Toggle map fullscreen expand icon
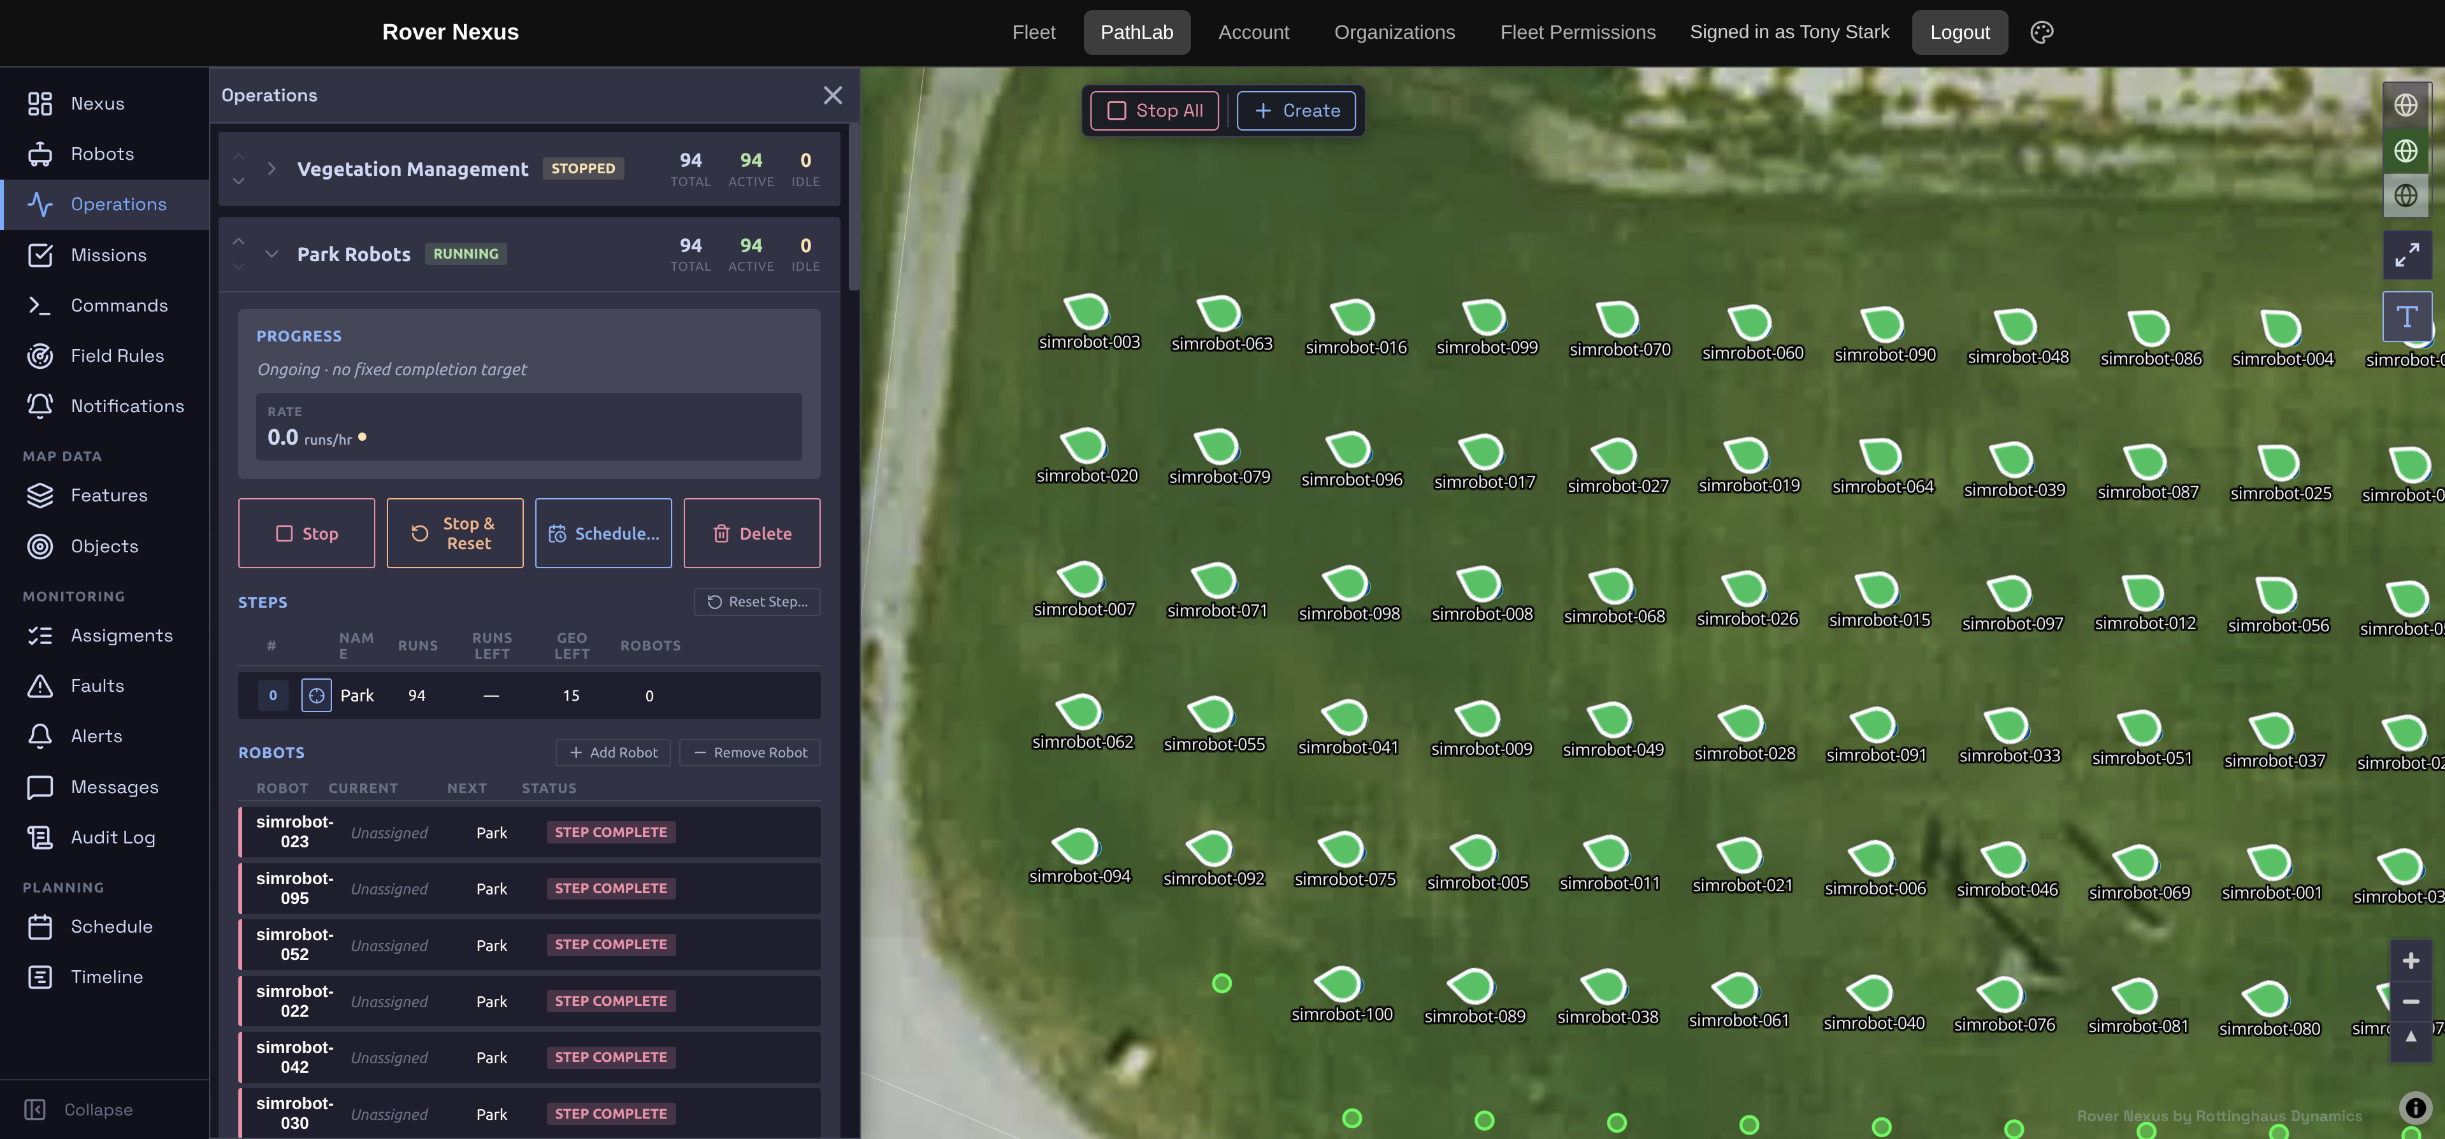Viewport: 2445px width, 1139px height. pos(2406,254)
